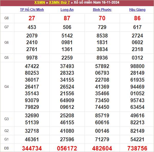Click the G5 number 0312
The height and width of the screenshot is (152, 154).
coord(137,58)
